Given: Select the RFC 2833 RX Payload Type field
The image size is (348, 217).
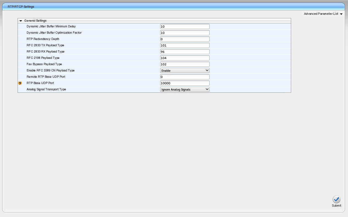Looking at the screenshot, I should pos(185,51).
